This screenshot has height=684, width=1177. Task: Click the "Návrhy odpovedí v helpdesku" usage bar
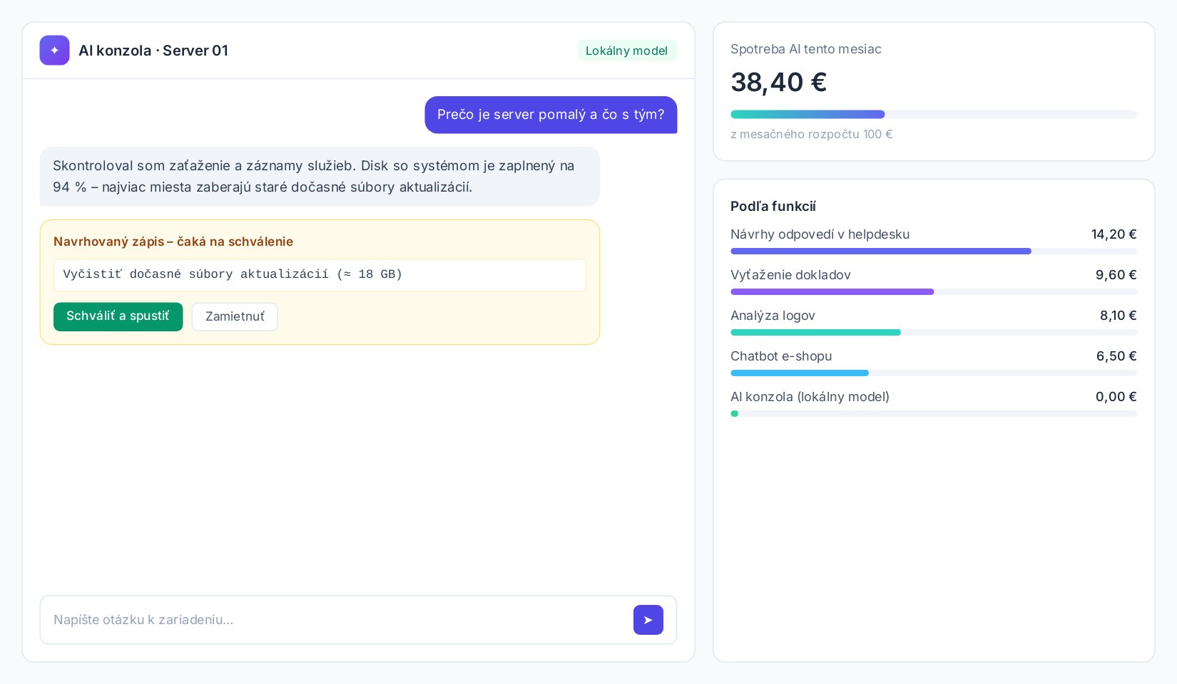click(x=934, y=251)
